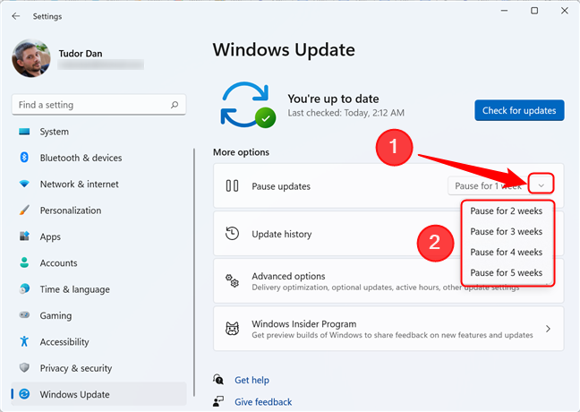Open Personalization settings
The image size is (580, 412).
(x=99, y=210)
